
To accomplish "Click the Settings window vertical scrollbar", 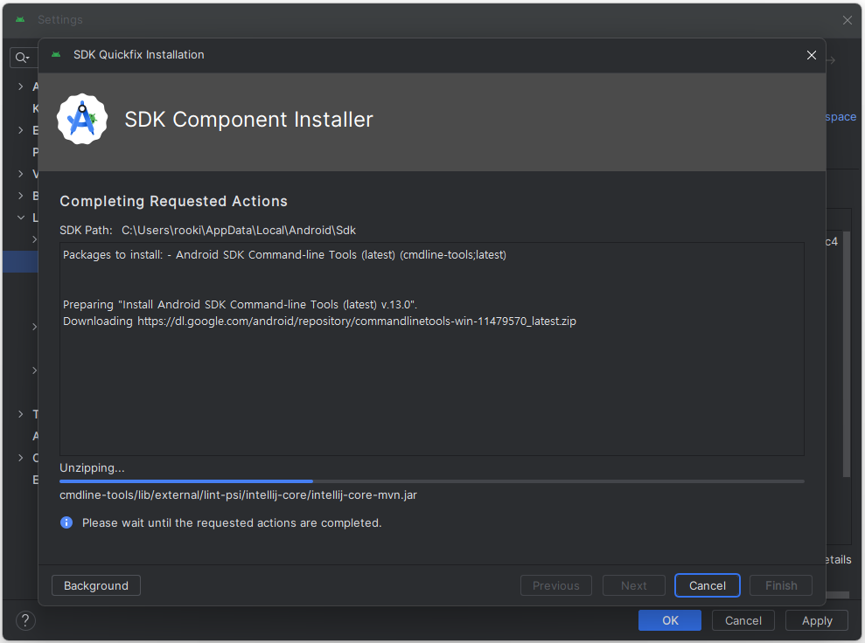I will click(847, 355).
